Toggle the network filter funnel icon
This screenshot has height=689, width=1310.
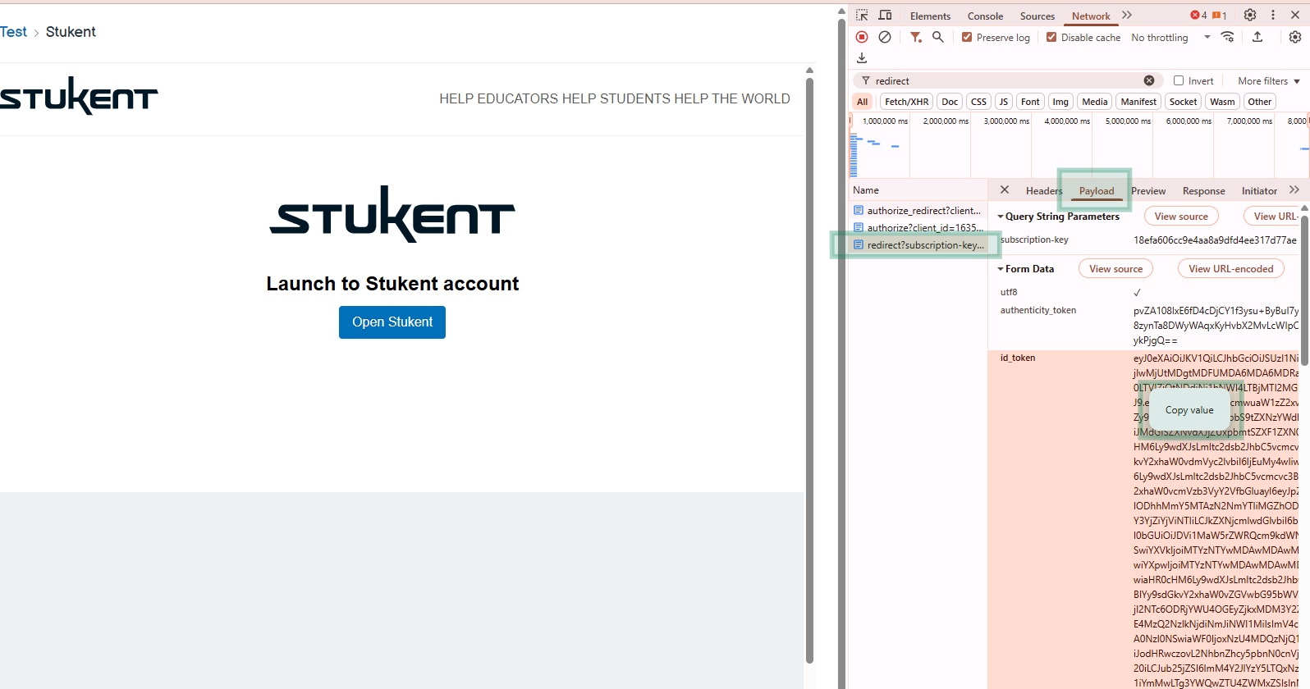[x=916, y=37]
